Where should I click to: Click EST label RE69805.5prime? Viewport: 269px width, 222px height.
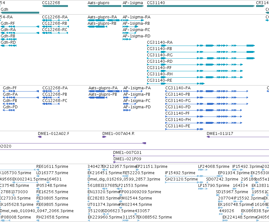(52, 205)
